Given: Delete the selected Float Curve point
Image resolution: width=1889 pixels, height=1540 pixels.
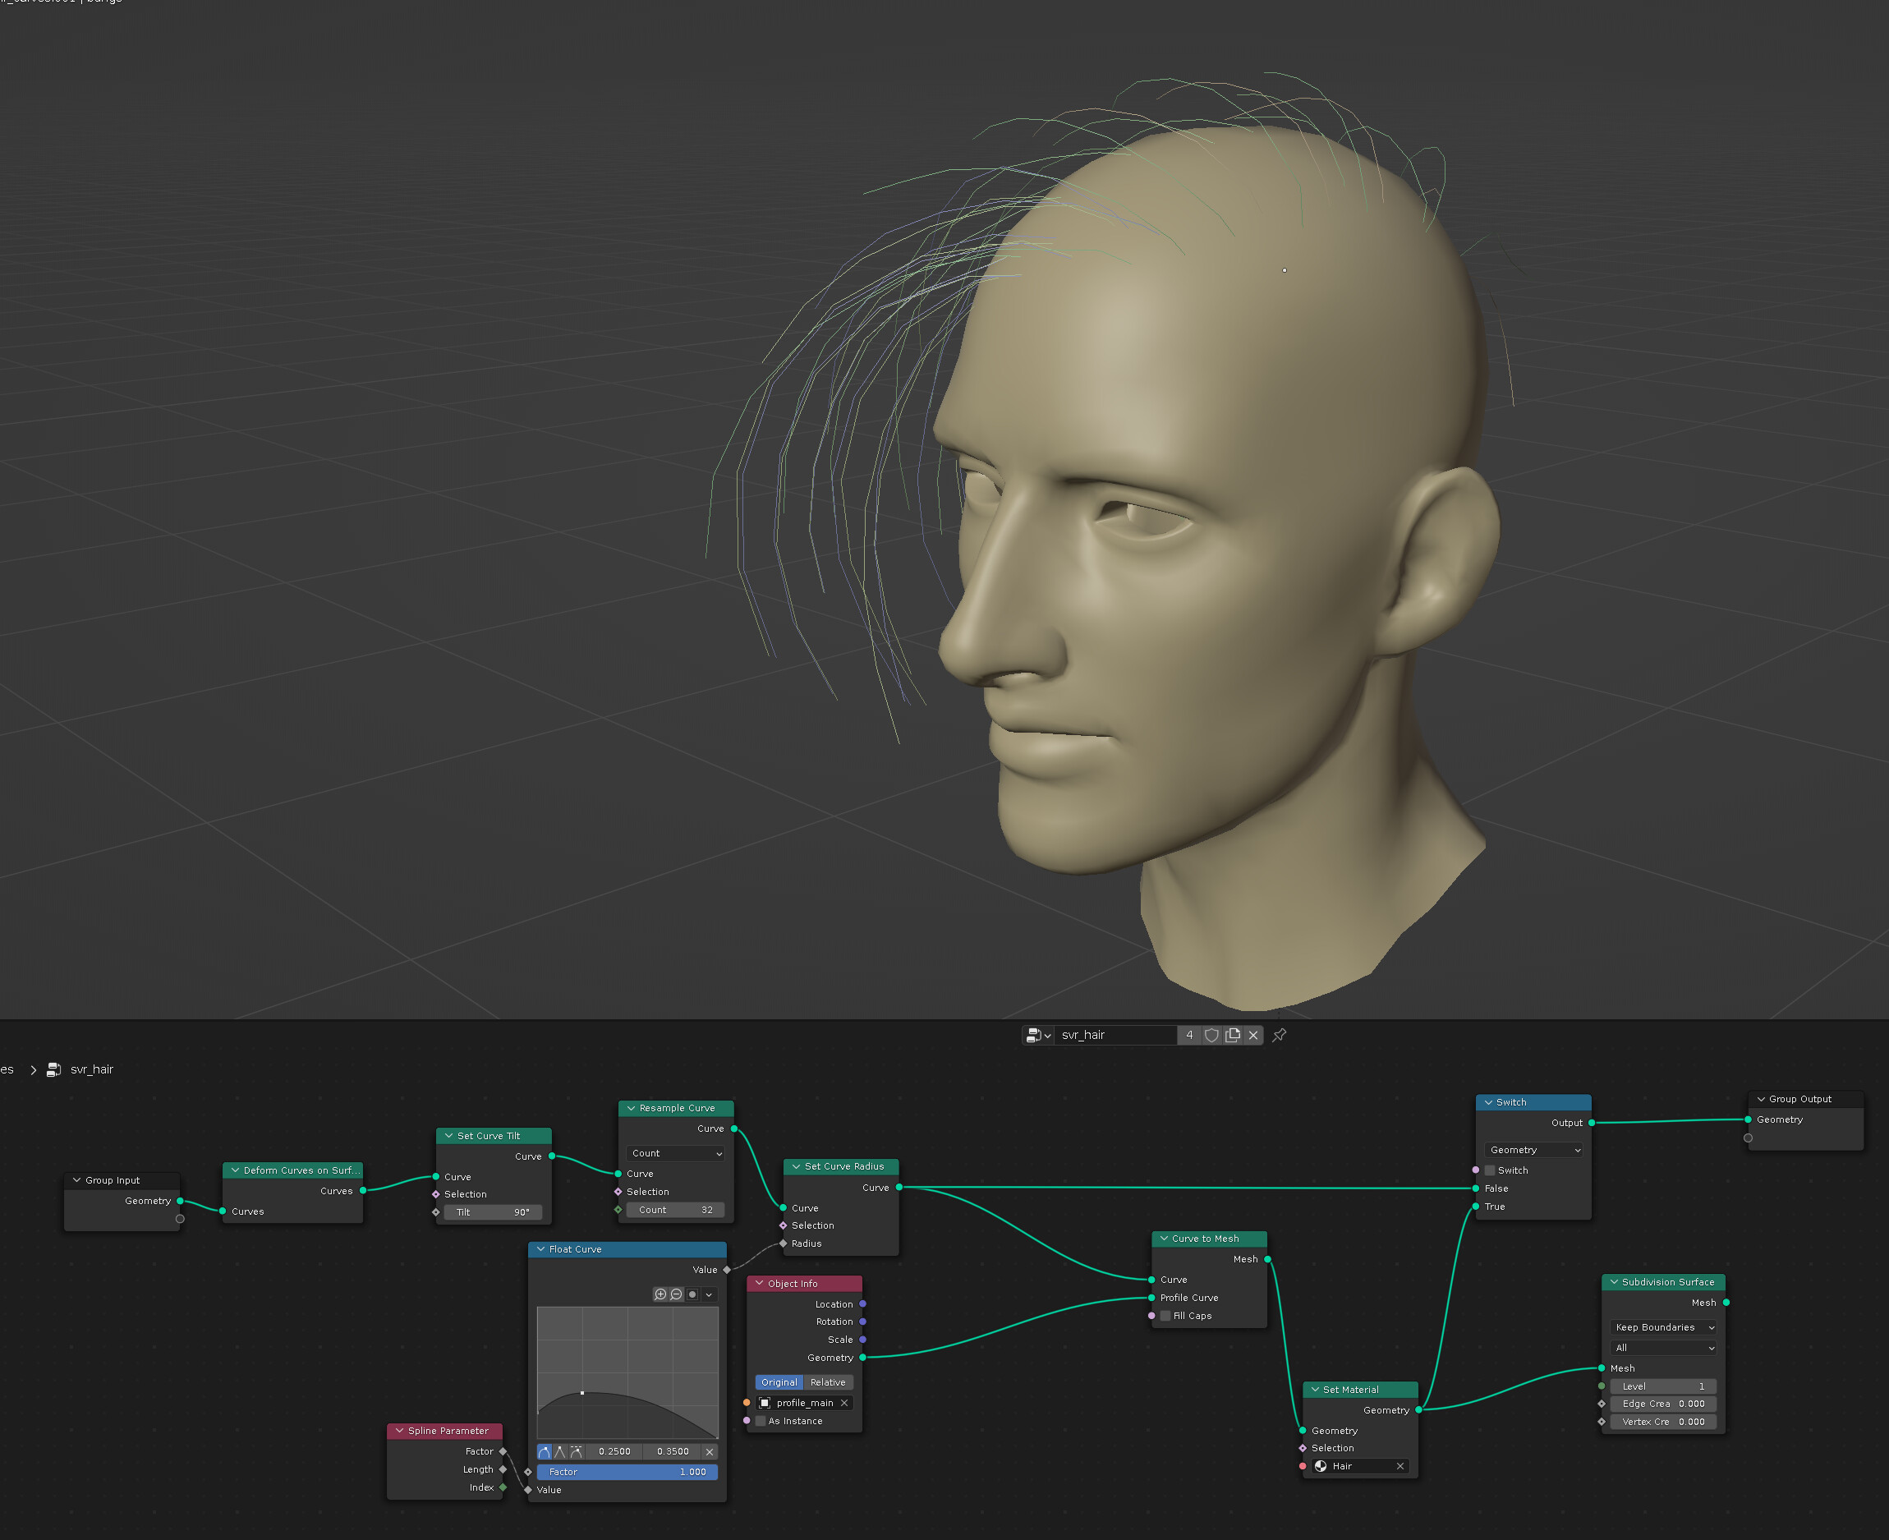Looking at the screenshot, I should (x=709, y=1452).
